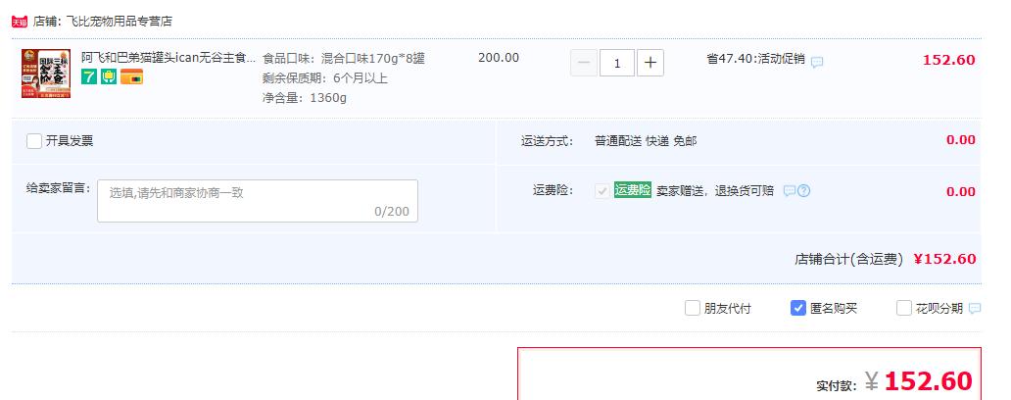The image size is (1011, 400).
Task: Enable the 朋友代付 checkbox
Action: point(692,308)
